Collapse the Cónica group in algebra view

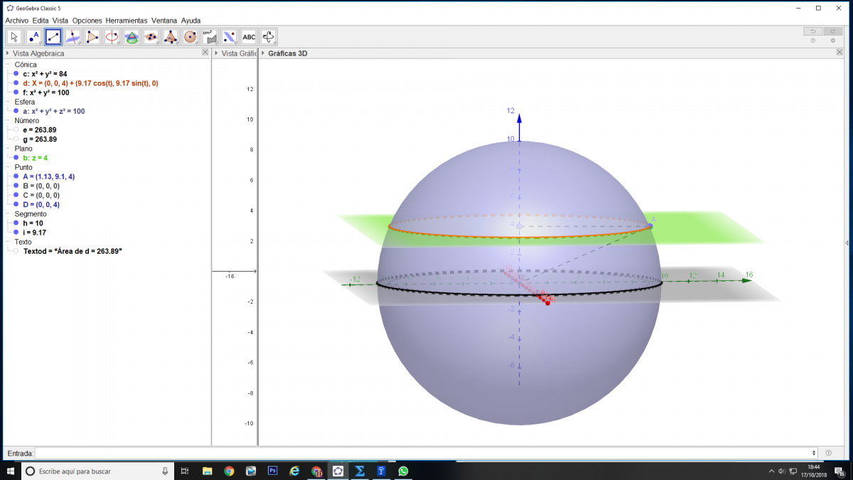[x=8, y=65]
